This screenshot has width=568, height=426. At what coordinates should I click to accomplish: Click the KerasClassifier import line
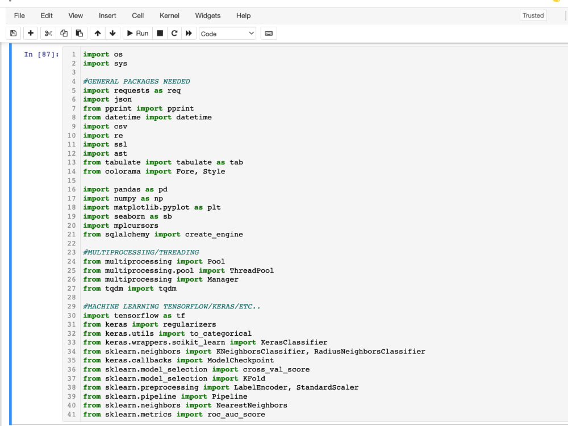[x=205, y=343]
